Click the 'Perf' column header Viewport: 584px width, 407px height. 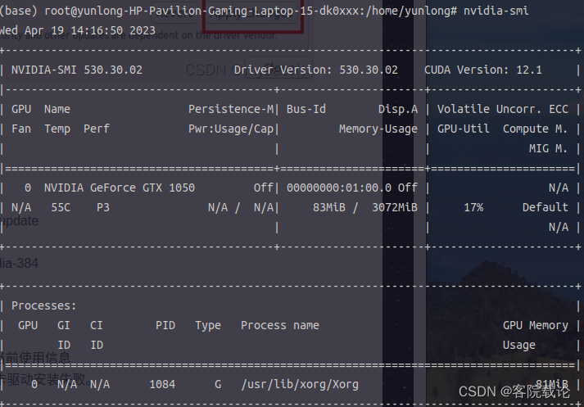coord(97,129)
